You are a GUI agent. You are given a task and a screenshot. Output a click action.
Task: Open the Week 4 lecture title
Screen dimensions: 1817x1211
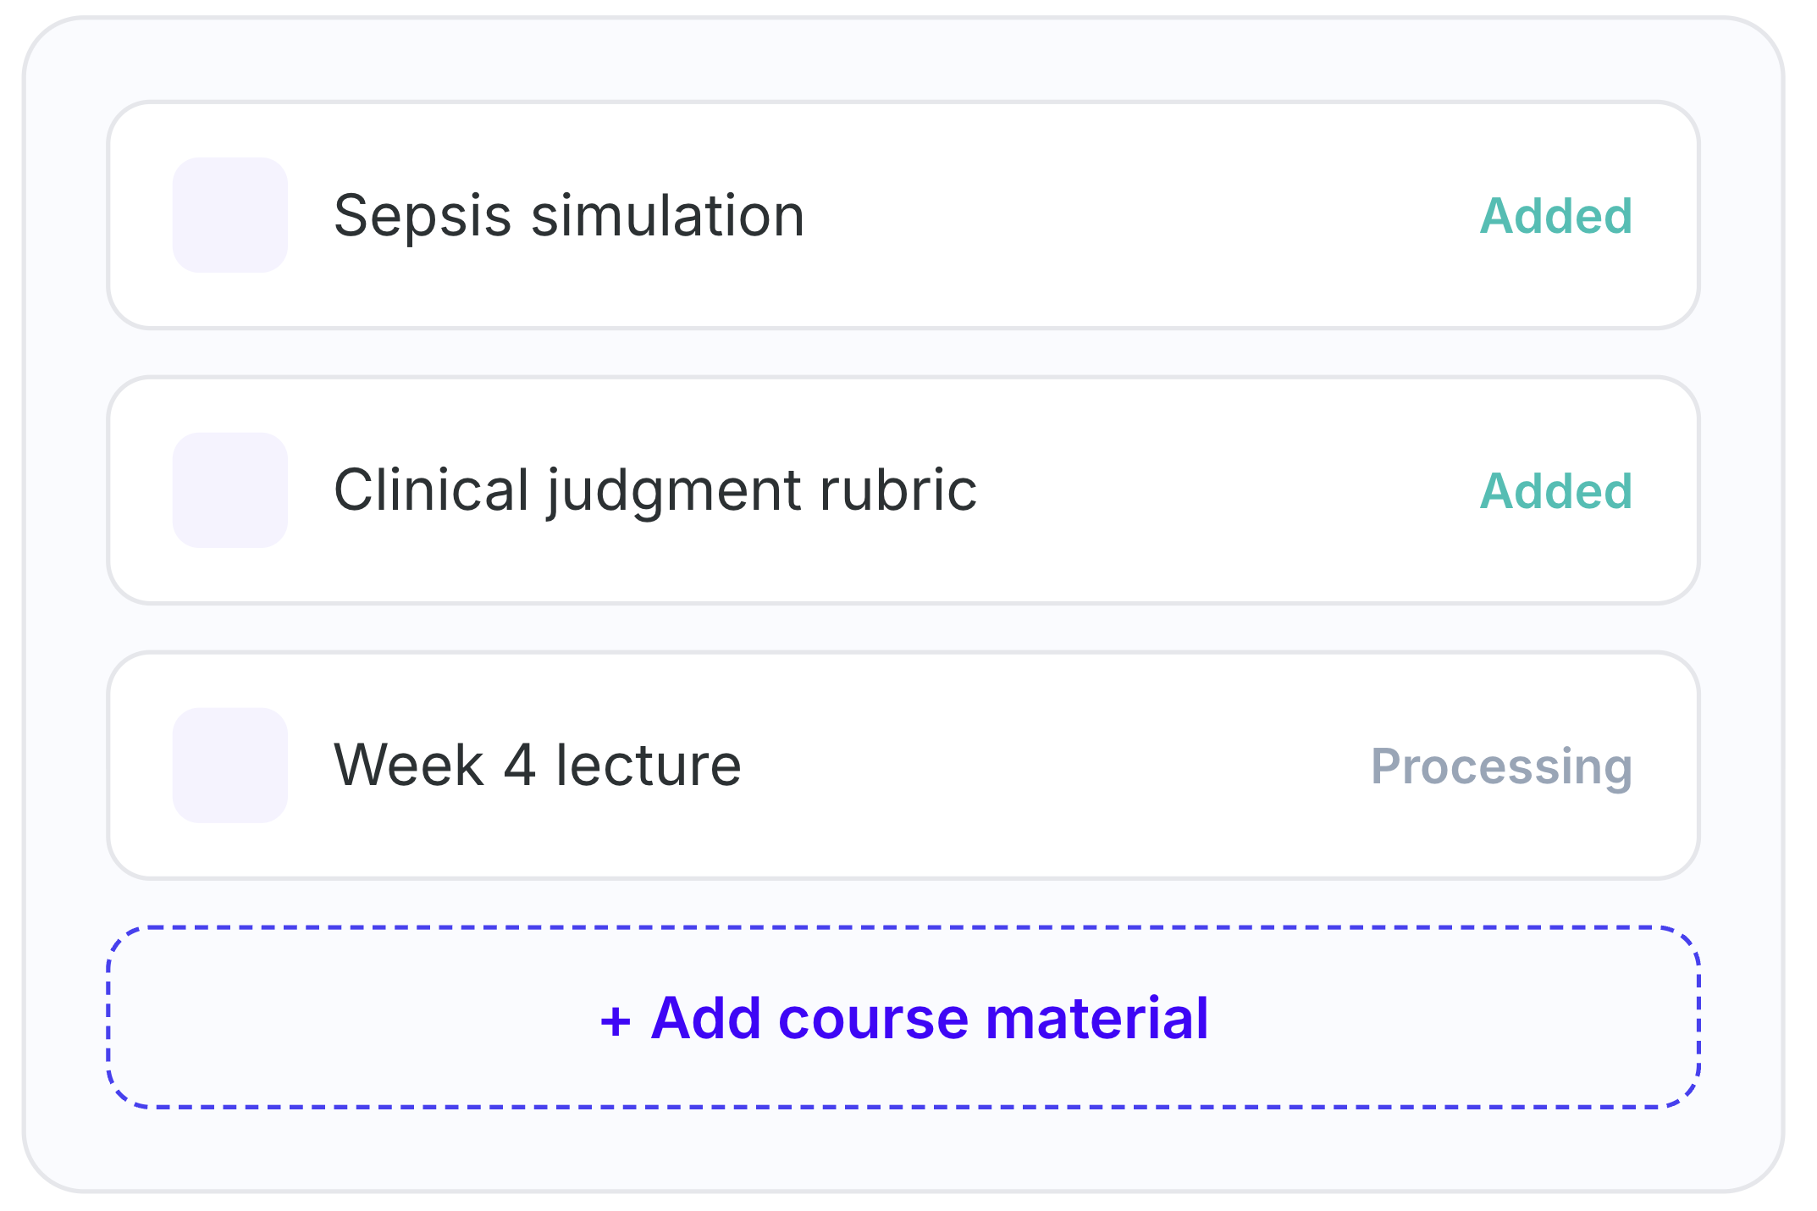click(538, 766)
